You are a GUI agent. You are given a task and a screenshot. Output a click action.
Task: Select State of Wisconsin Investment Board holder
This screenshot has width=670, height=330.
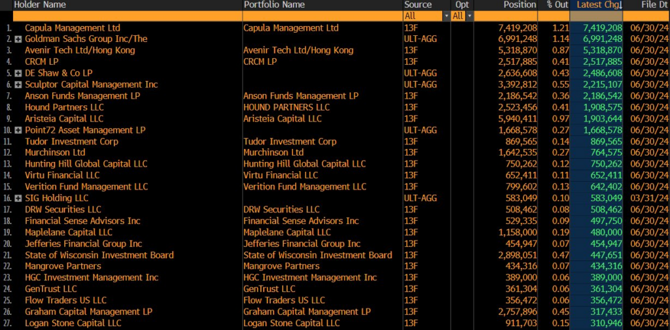click(99, 256)
